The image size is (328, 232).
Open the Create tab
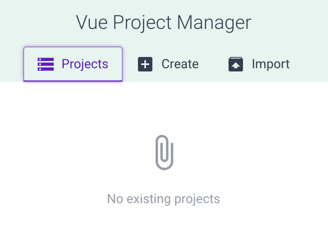click(x=168, y=64)
